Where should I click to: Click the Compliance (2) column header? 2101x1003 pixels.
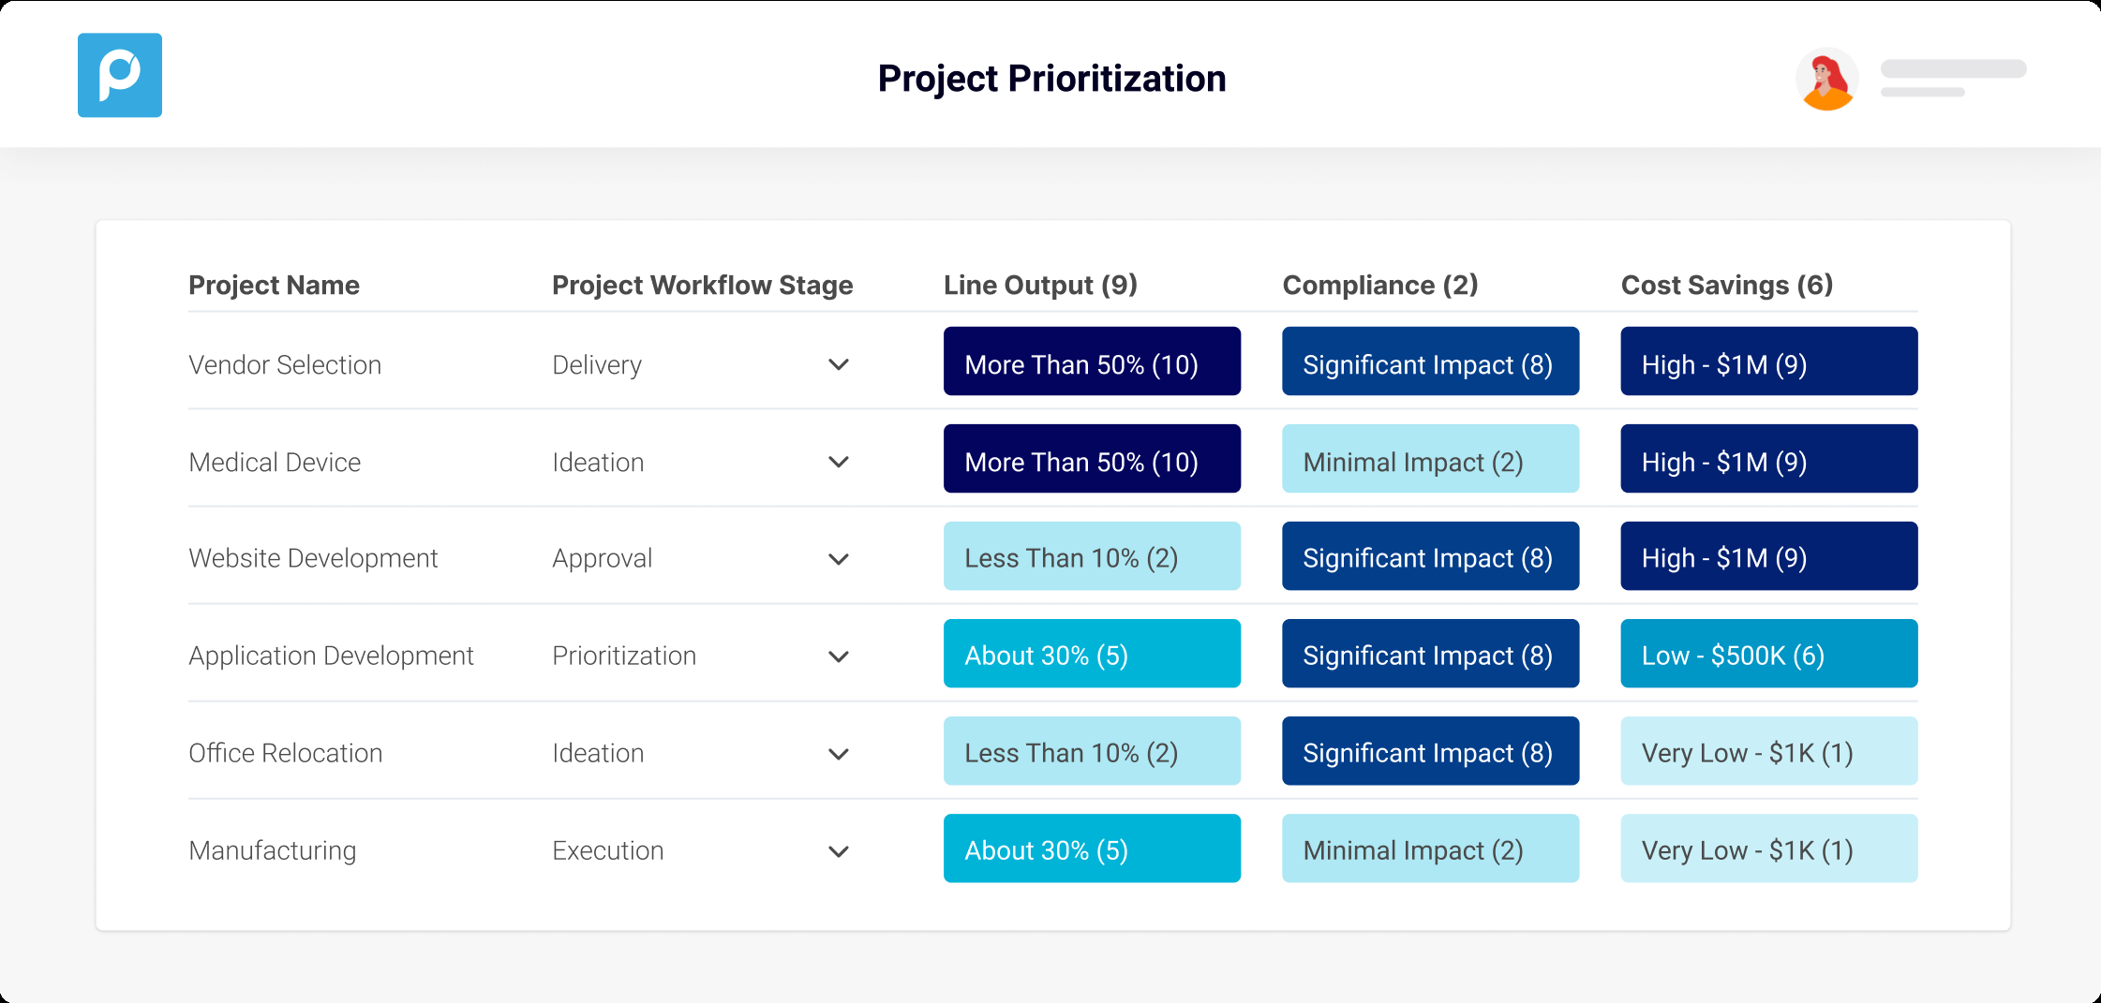1379,285
